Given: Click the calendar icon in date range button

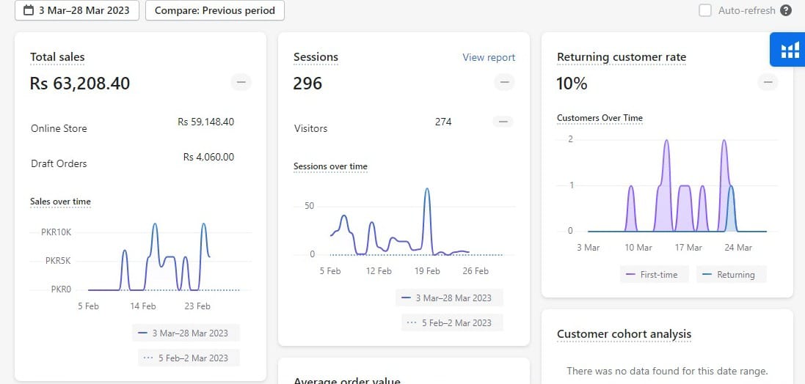Looking at the screenshot, I should tap(29, 10).
